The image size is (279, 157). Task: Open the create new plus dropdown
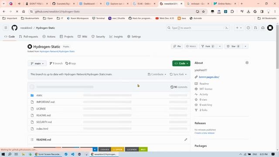click(x=239, y=28)
